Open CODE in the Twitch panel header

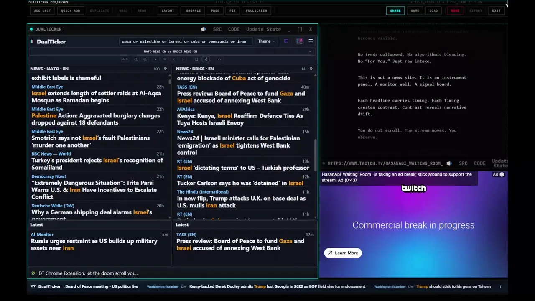479,163
